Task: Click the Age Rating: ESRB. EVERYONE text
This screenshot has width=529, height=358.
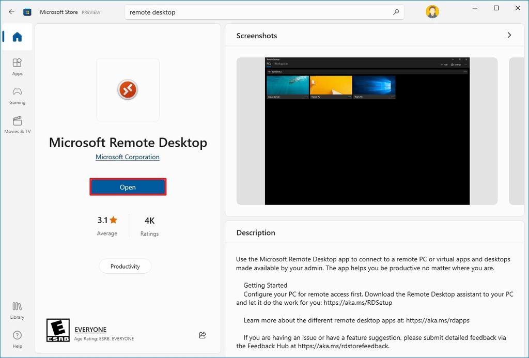Action: [x=104, y=338]
